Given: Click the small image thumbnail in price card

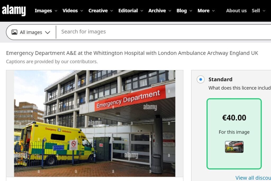Looking at the screenshot, I should [x=234, y=147].
